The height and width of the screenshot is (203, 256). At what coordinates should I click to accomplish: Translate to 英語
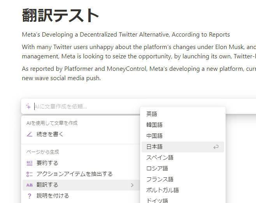[x=183, y=114]
